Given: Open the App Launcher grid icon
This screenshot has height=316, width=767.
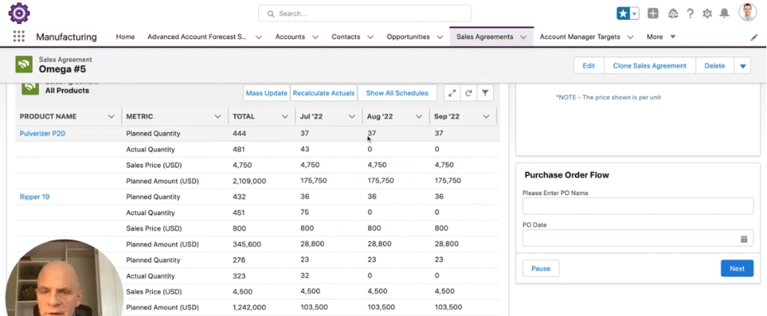Looking at the screenshot, I should [x=19, y=36].
